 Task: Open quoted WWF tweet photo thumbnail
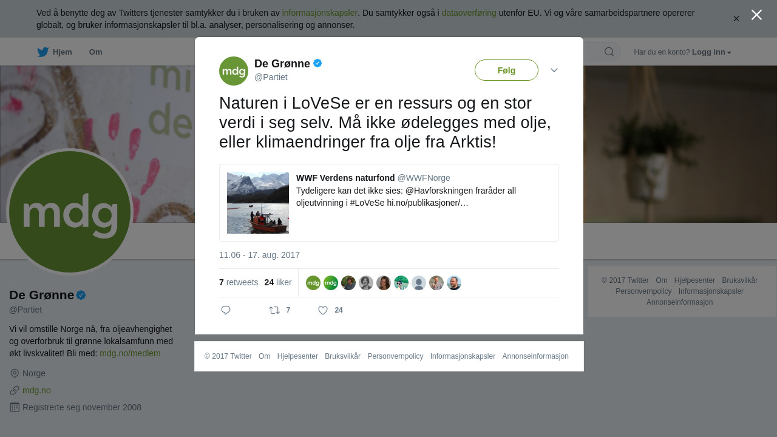pyautogui.click(x=258, y=203)
